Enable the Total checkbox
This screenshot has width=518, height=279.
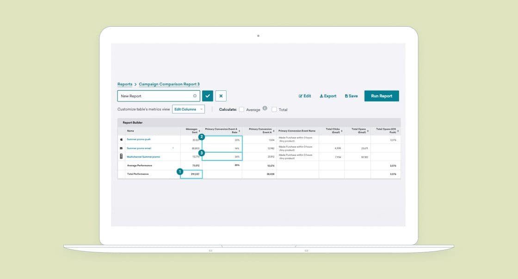pos(274,109)
